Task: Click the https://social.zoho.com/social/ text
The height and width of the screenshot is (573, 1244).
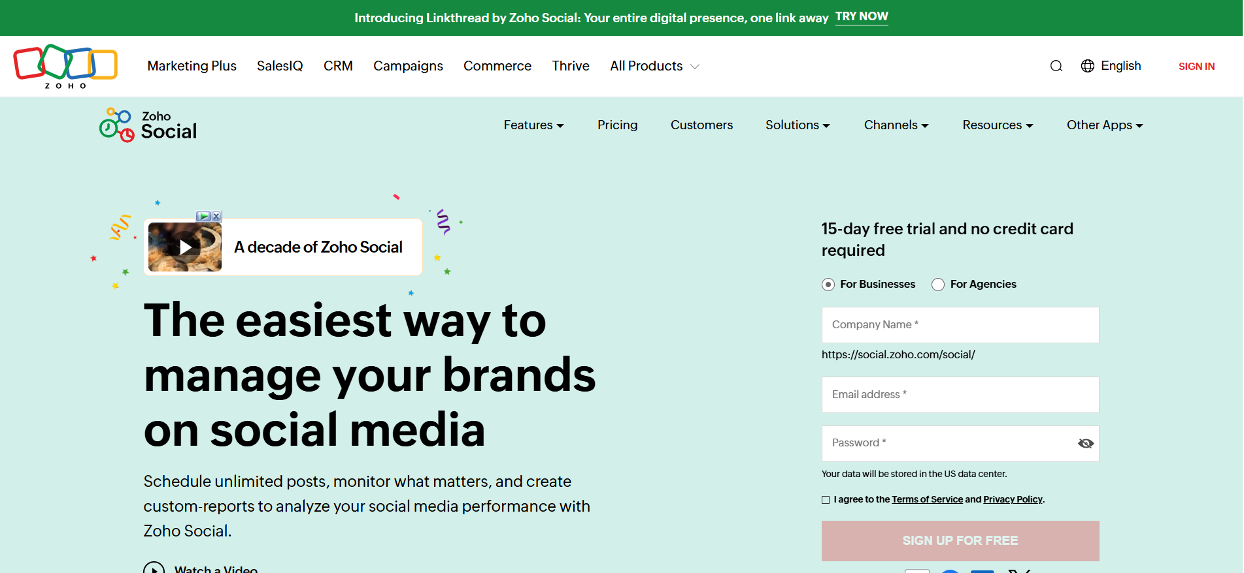Action: [x=898, y=355]
